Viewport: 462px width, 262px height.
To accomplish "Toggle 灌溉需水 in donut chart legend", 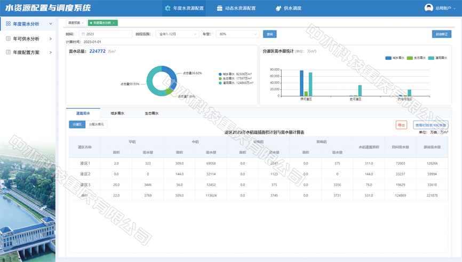I will point(236,83).
